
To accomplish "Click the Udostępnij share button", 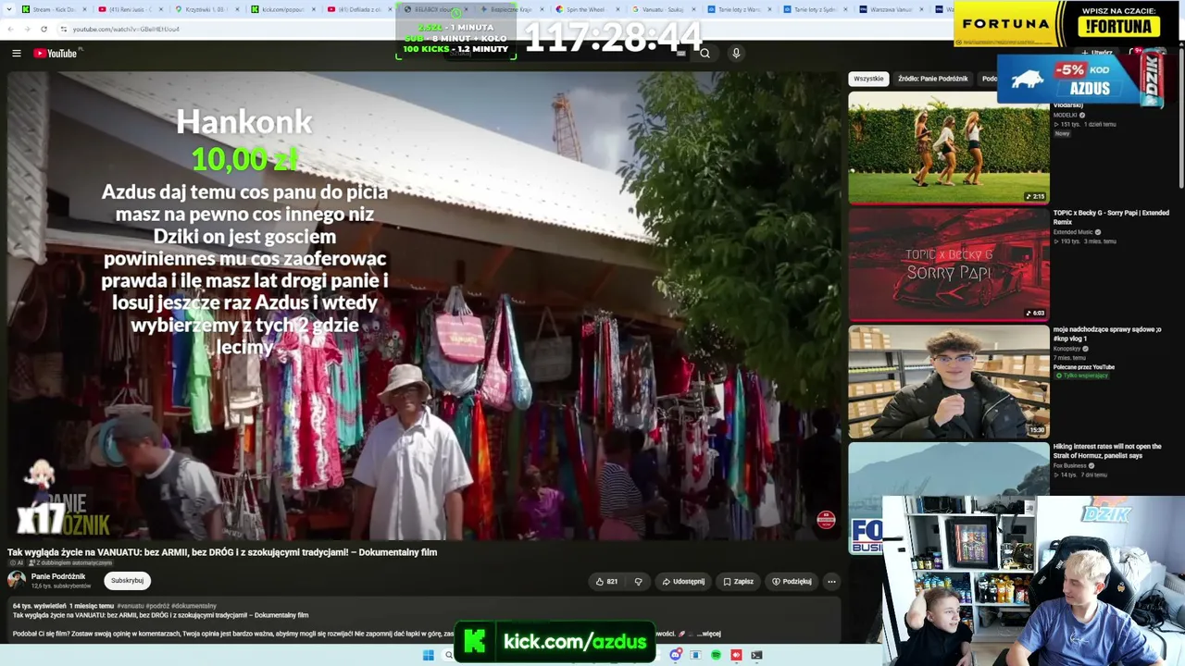I will (x=683, y=582).
